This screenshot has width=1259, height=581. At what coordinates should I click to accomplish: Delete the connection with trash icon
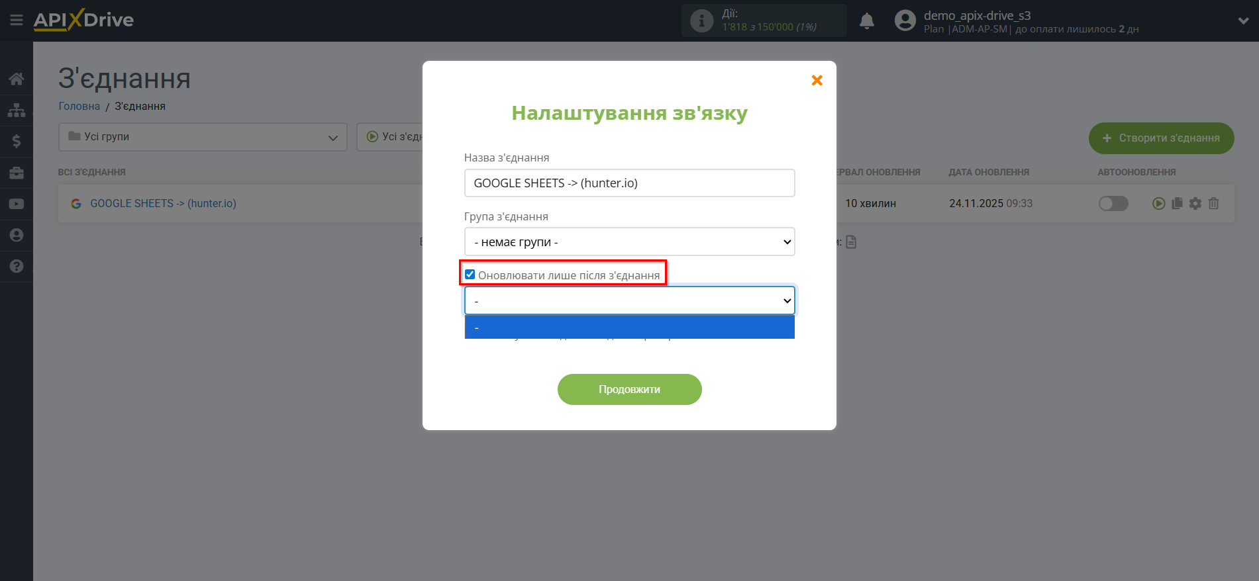click(1213, 203)
